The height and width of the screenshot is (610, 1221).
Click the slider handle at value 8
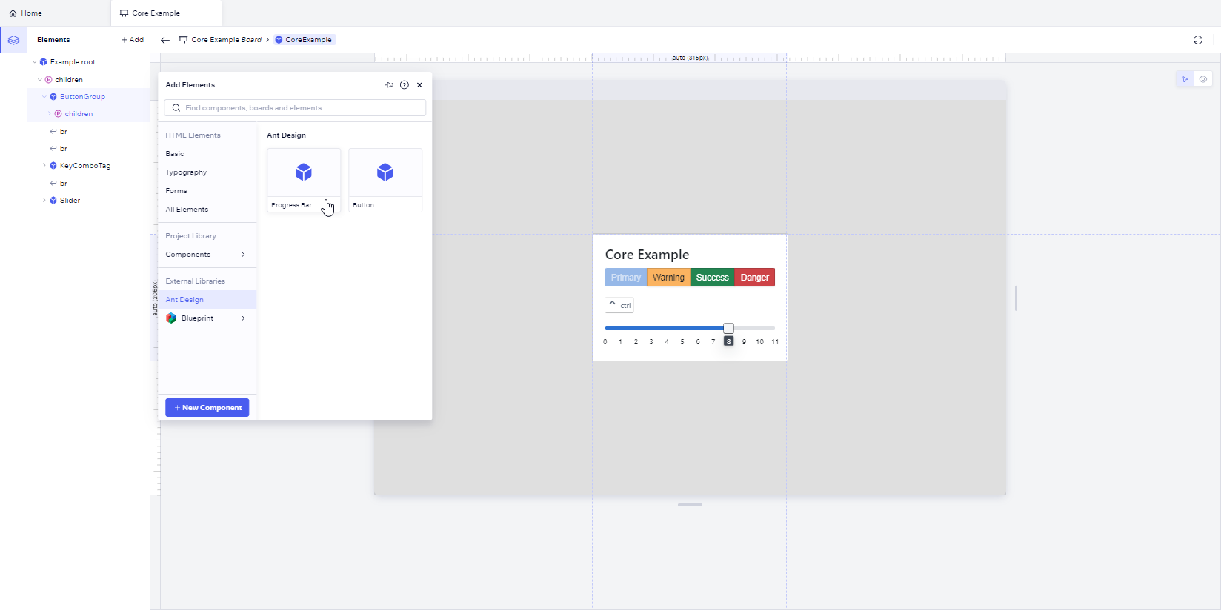[728, 328]
